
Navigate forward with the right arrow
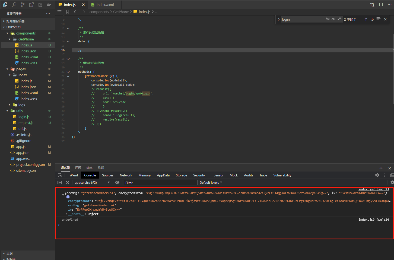tap(83, 12)
